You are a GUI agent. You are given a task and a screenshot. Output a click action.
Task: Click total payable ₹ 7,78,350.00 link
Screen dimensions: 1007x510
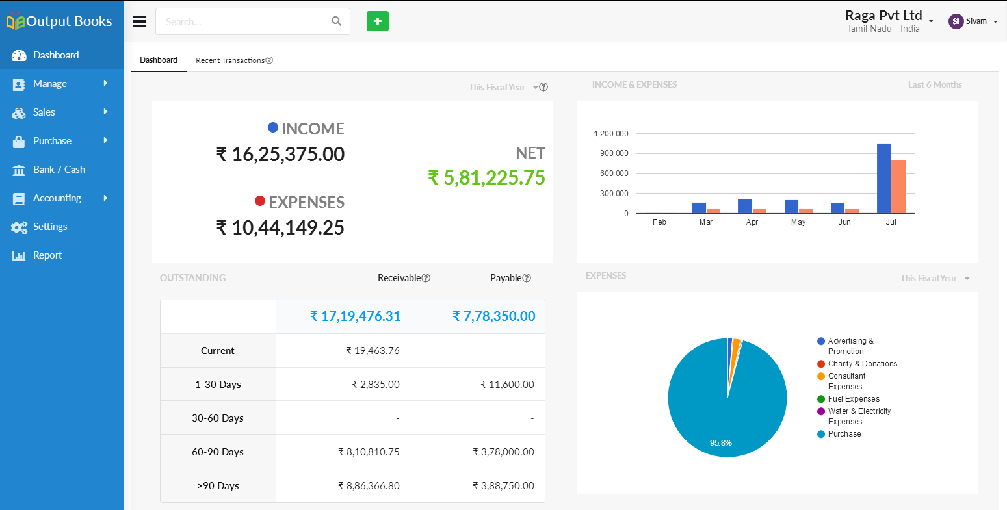point(494,316)
